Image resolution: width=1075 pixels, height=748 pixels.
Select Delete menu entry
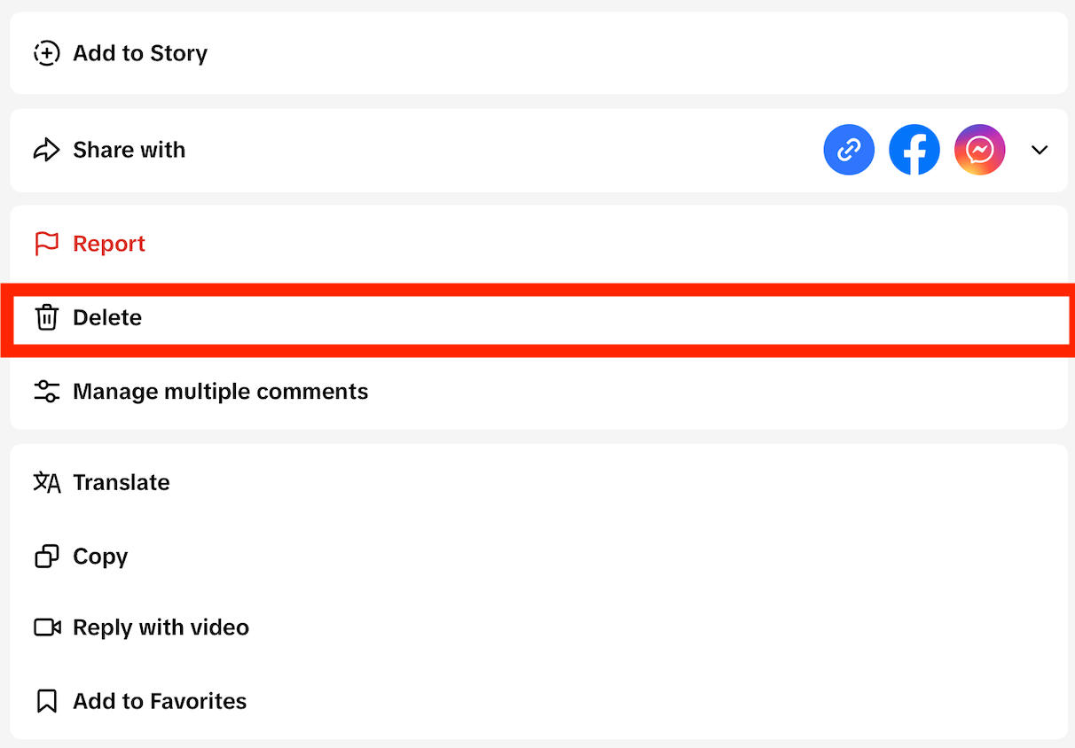(x=107, y=317)
